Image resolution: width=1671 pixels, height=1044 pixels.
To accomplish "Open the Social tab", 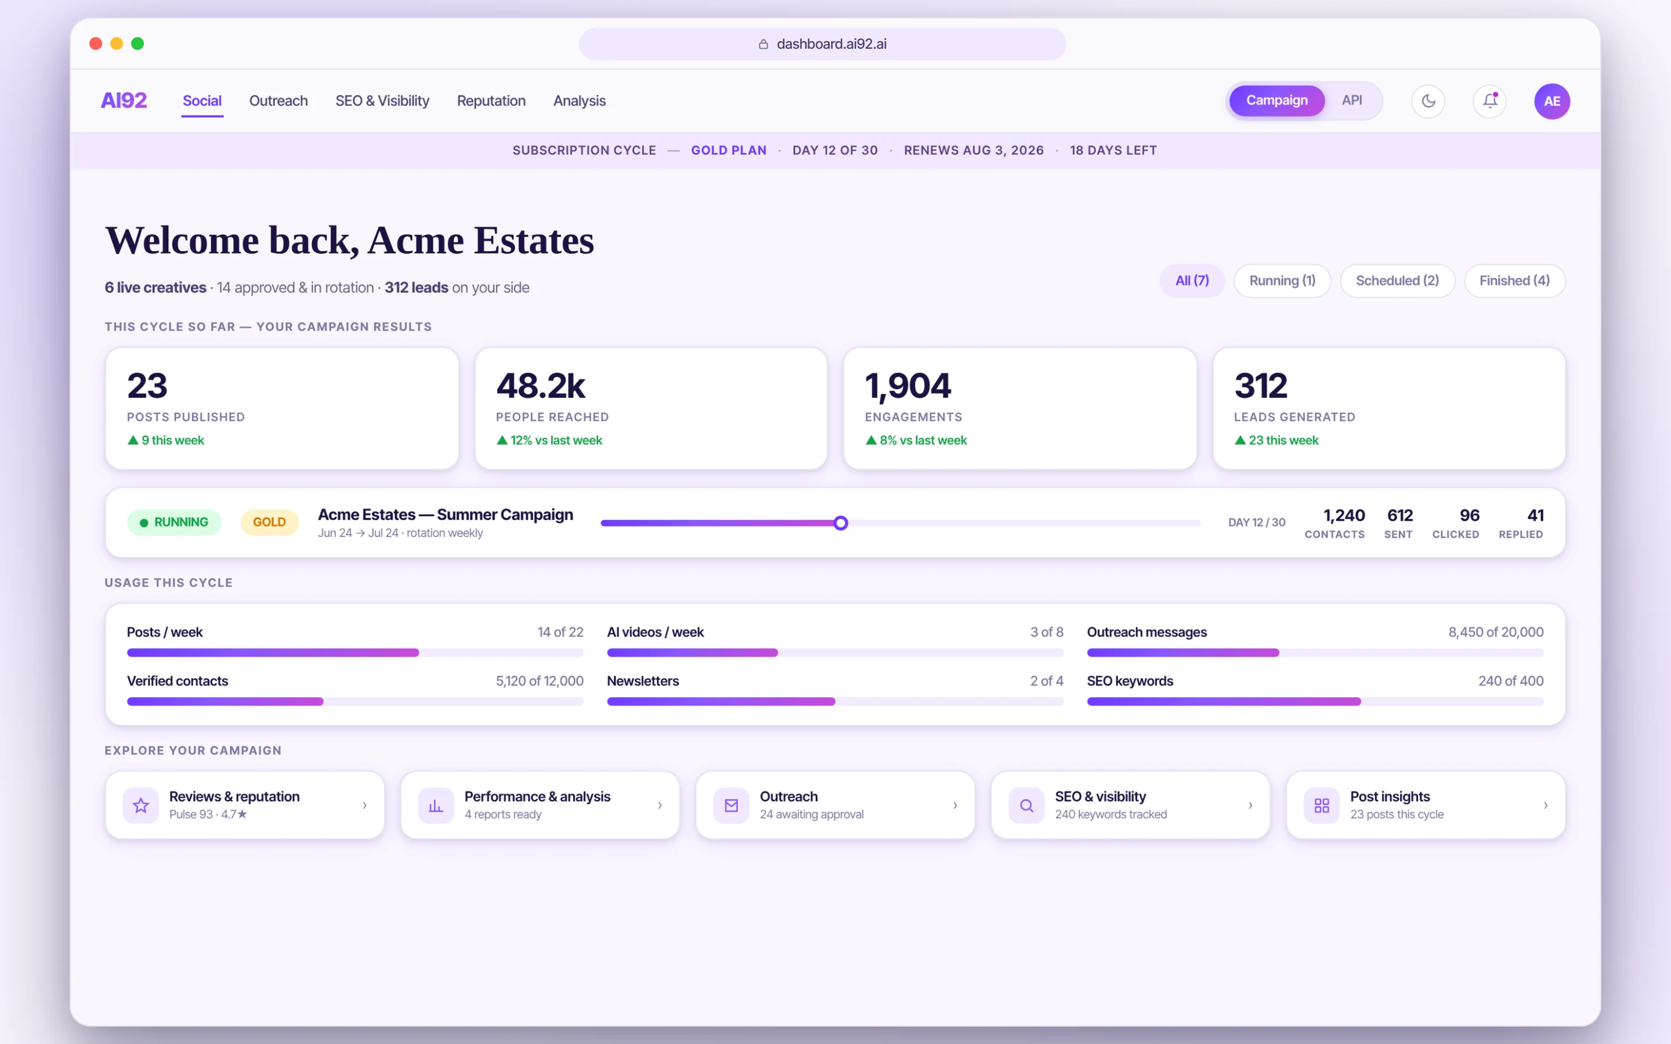I will pyautogui.click(x=202, y=101).
